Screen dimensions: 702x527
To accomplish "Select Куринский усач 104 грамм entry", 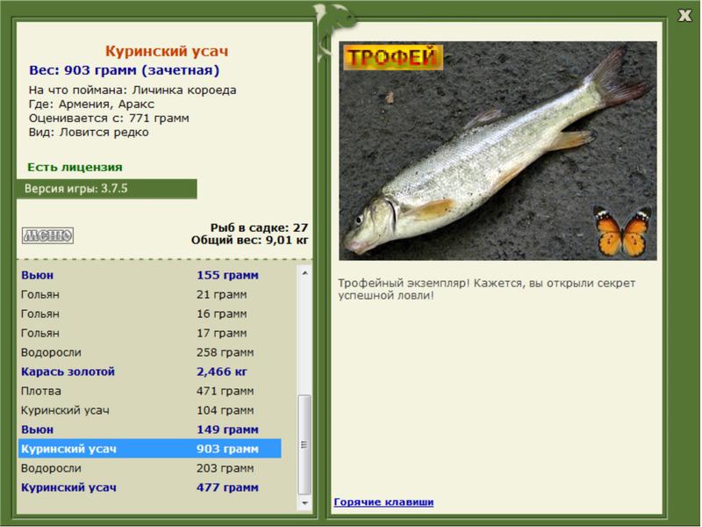I will [x=149, y=410].
